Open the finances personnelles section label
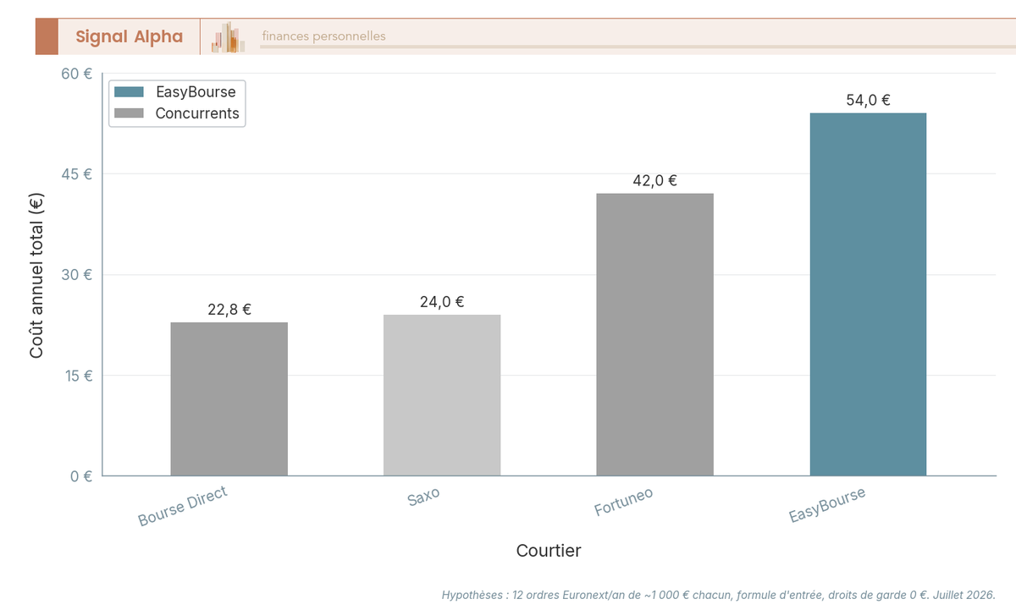The height and width of the screenshot is (610, 1016). [323, 36]
